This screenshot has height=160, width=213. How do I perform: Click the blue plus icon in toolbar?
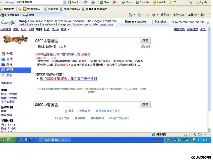tap(93, 2)
